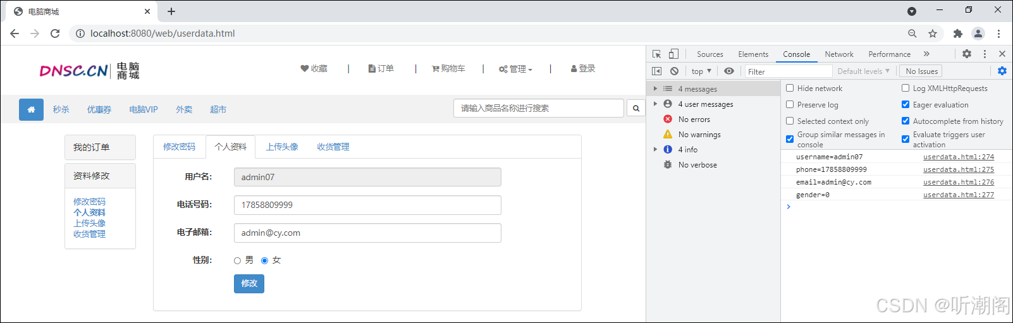Select the 女 gender radio button
1013x323 pixels.
pyautogui.click(x=264, y=260)
